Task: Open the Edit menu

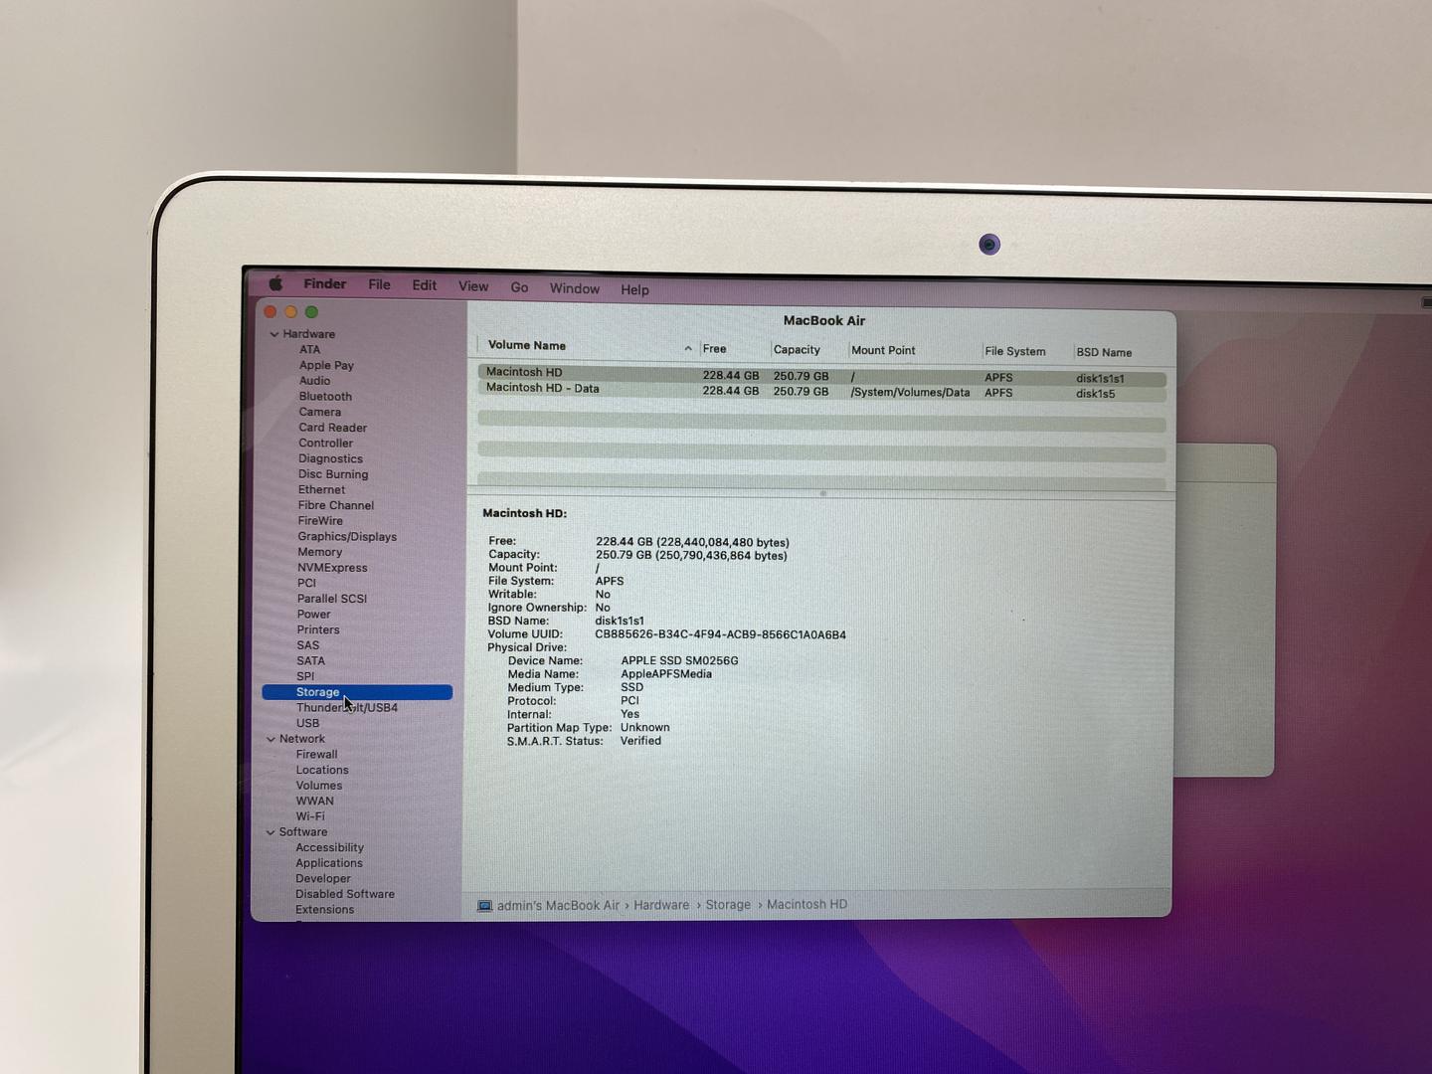Action: tap(425, 285)
